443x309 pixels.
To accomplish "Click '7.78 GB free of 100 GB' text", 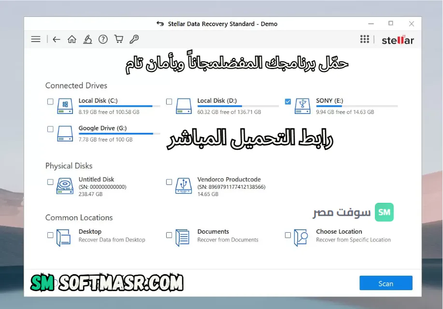I will [x=105, y=139].
